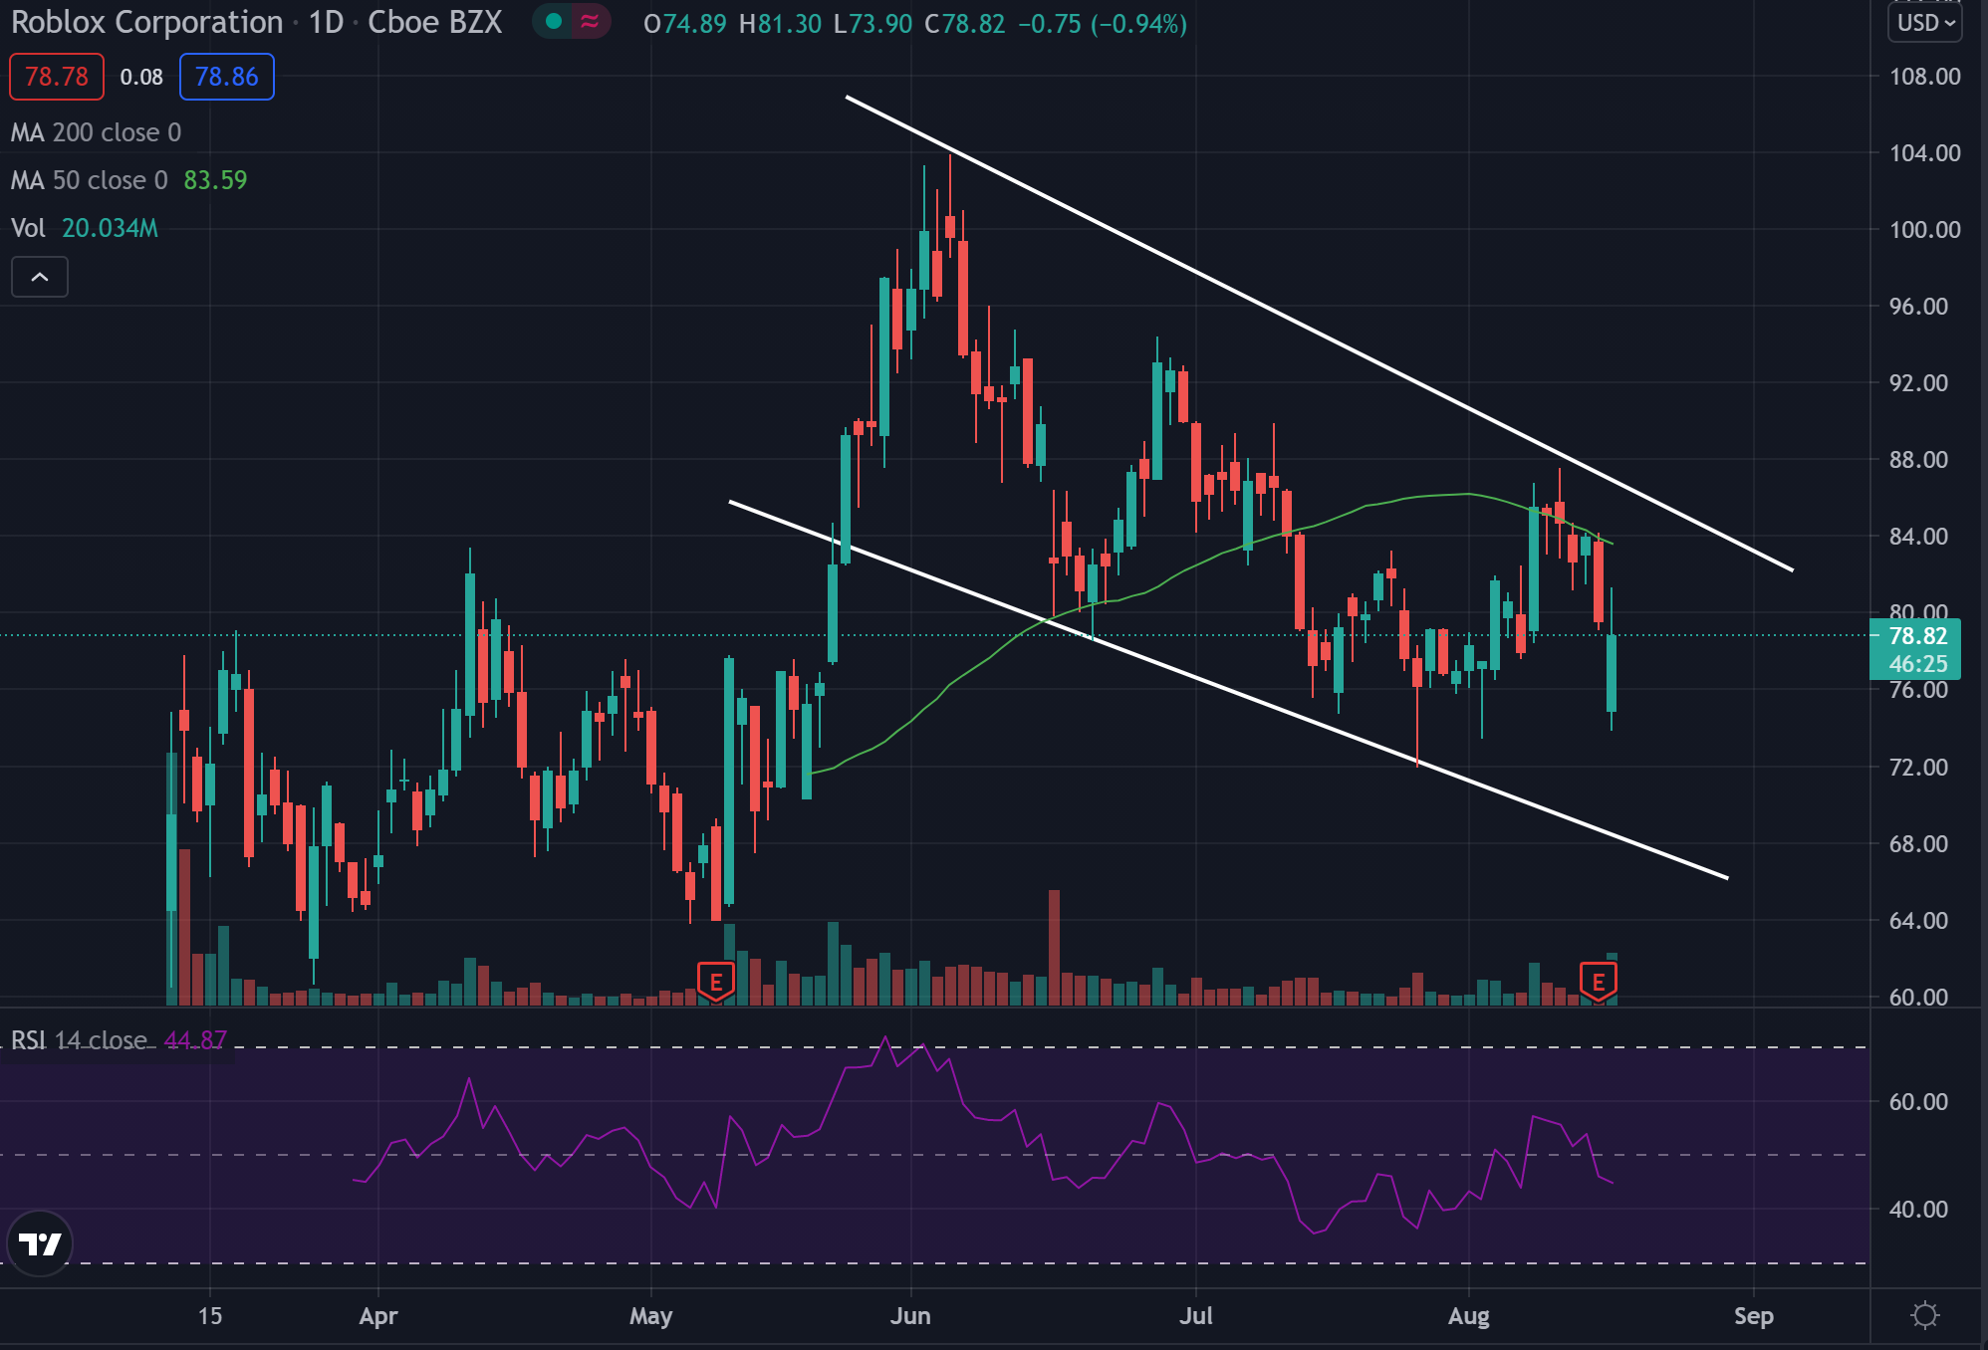The width and height of the screenshot is (1988, 1350).
Task: Click the 83.59 MA 50 value
Action: tap(215, 180)
